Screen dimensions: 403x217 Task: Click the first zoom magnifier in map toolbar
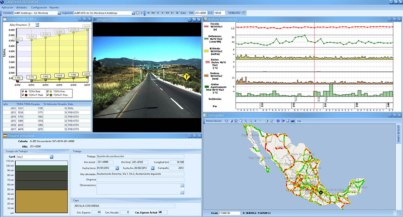[241, 121]
